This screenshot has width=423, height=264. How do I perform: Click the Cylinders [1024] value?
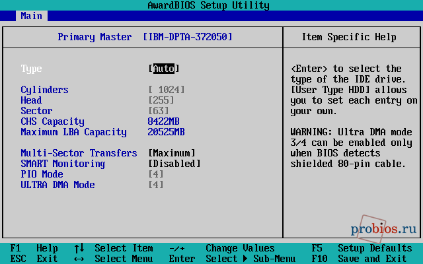(x=167, y=90)
